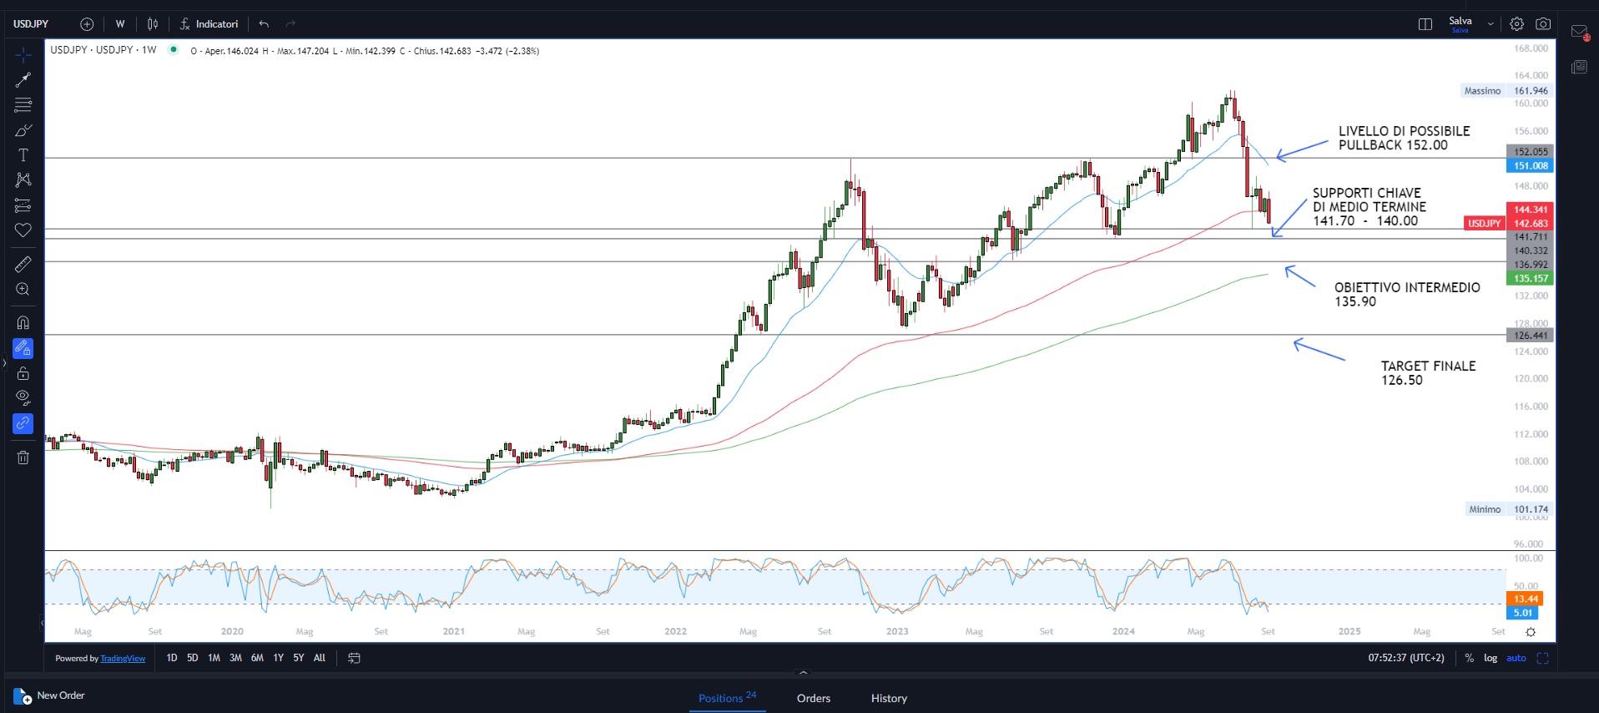Image resolution: width=1599 pixels, height=713 pixels.
Task: Switch to the Positions tab
Action: (x=727, y=698)
